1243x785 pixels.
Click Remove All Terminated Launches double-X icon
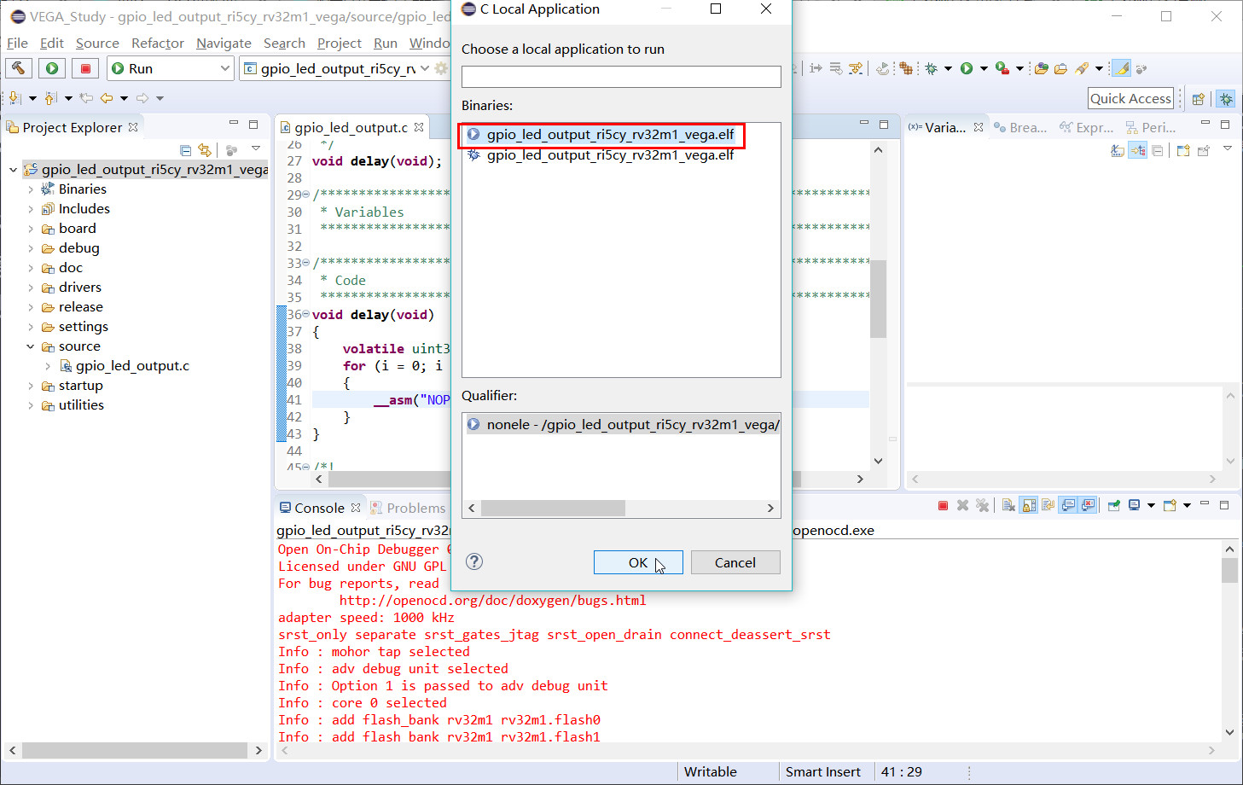982,506
